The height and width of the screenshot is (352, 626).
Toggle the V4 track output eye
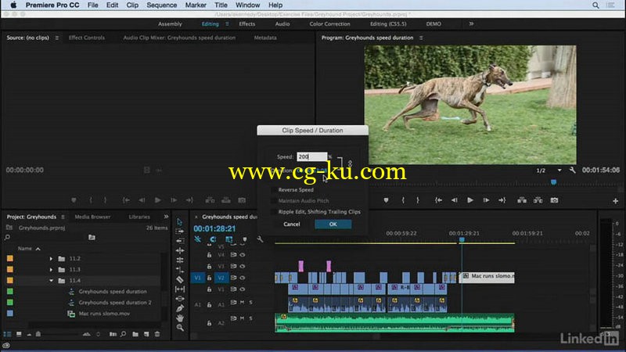click(243, 255)
